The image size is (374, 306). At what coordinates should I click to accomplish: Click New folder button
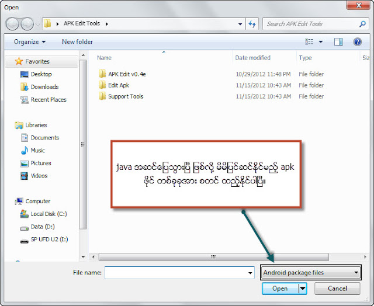pyautogui.click(x=77, y=41)
